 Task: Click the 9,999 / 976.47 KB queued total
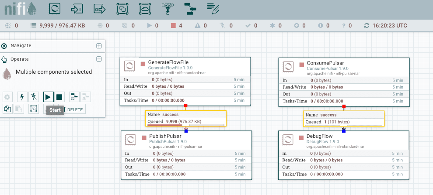[x=63, y=26]
